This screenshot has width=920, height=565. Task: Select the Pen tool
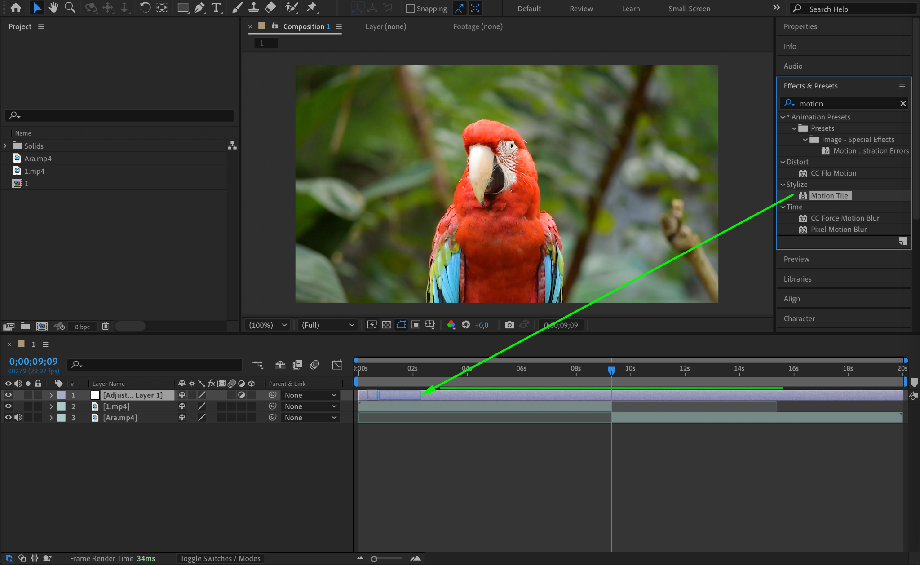pos(199,8)
